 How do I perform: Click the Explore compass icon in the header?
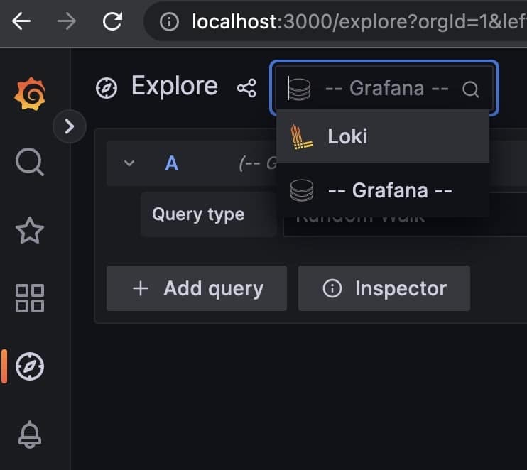point(107,88)
